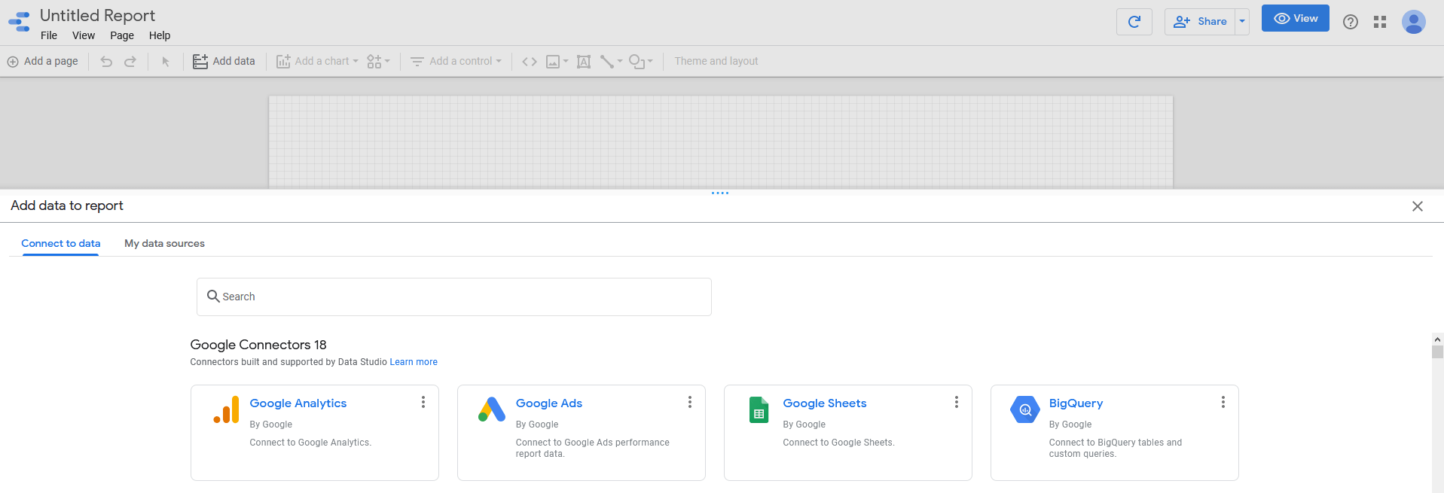1444x493 pixels.
Task: Open the Page menu
Action: click(x=122, y=35)
